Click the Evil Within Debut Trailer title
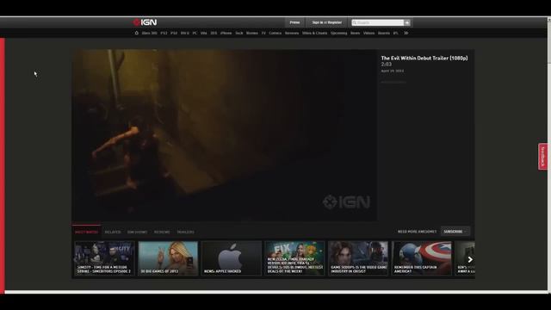551x310 pixels. [x=424, y=59]
